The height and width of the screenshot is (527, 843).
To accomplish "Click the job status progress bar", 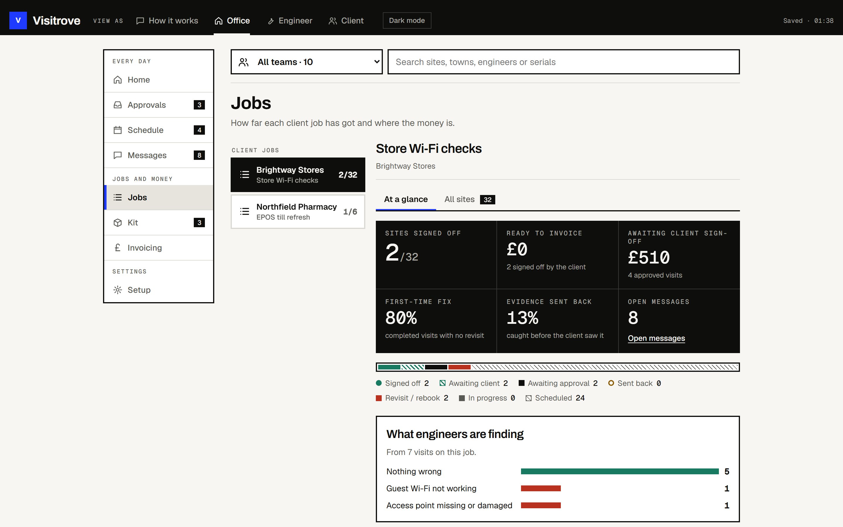I will click(558, 367).
